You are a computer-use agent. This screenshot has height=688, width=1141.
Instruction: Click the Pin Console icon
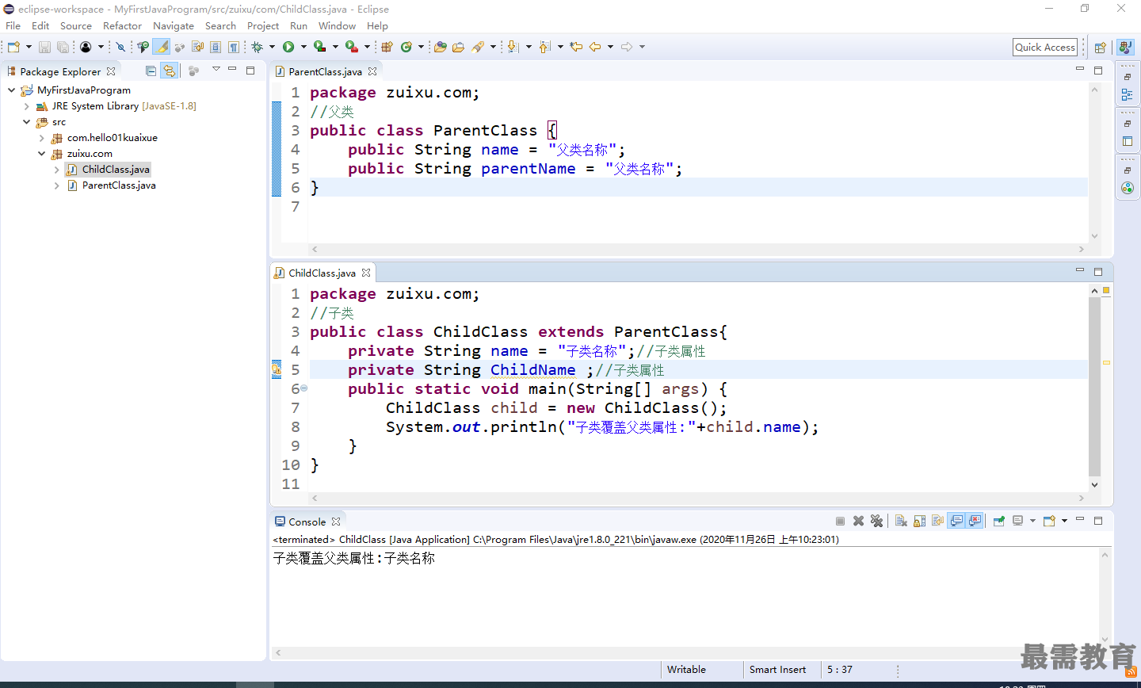pyautogui.click(x=998, y=521)
